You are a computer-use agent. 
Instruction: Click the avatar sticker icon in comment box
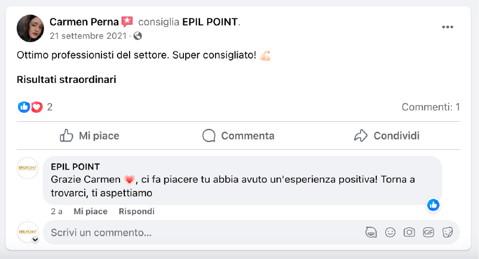tap(371, 232)
